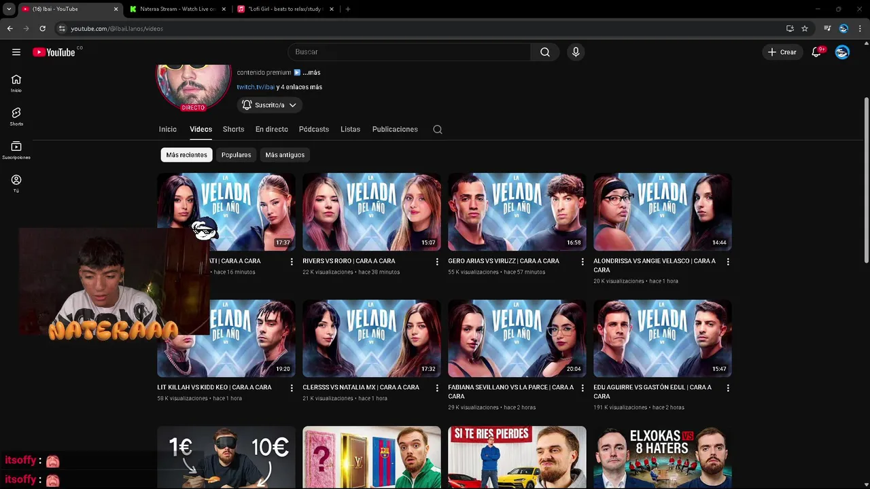Open LIT KILLAH VS KIDD KEO title
Viewport: 870px width, 489px height.
[214, 387]
